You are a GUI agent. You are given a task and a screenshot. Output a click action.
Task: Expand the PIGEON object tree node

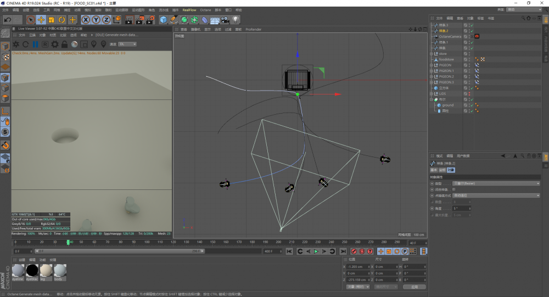point(432,65)
